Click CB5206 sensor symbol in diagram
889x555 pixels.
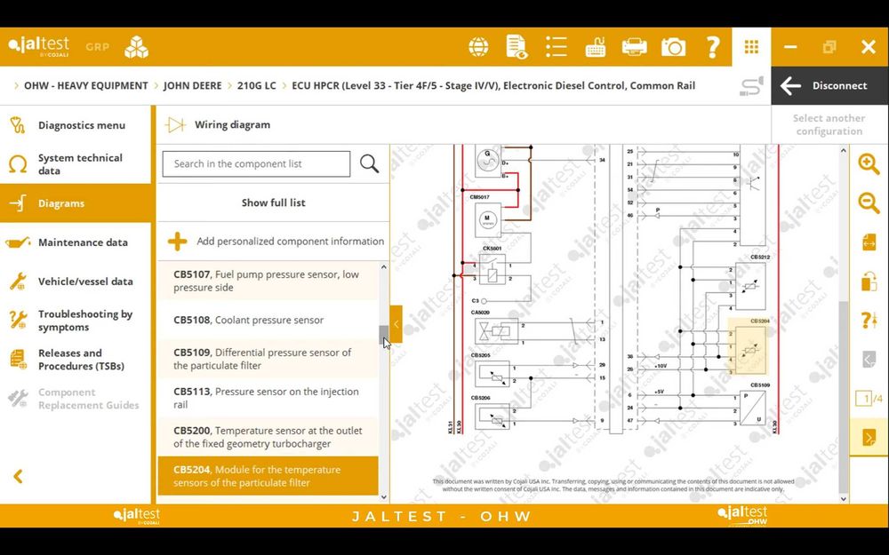pos(493,416)
